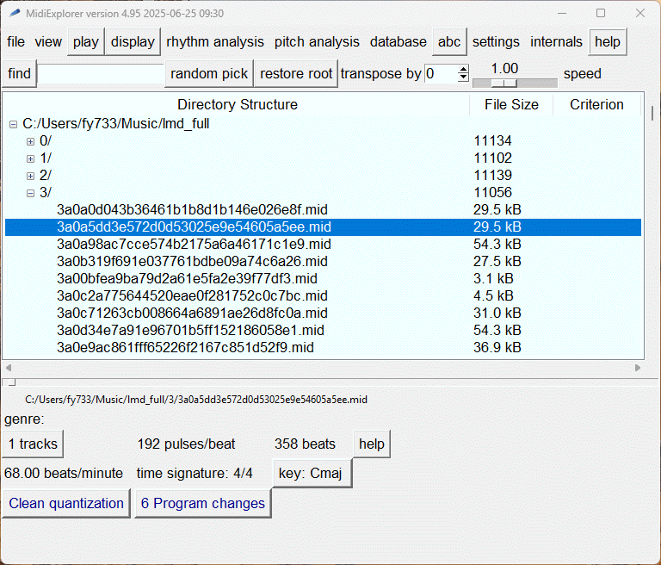Open the database menu
Image resolution: width=661 pixels, height=565 pixels.
398,42
